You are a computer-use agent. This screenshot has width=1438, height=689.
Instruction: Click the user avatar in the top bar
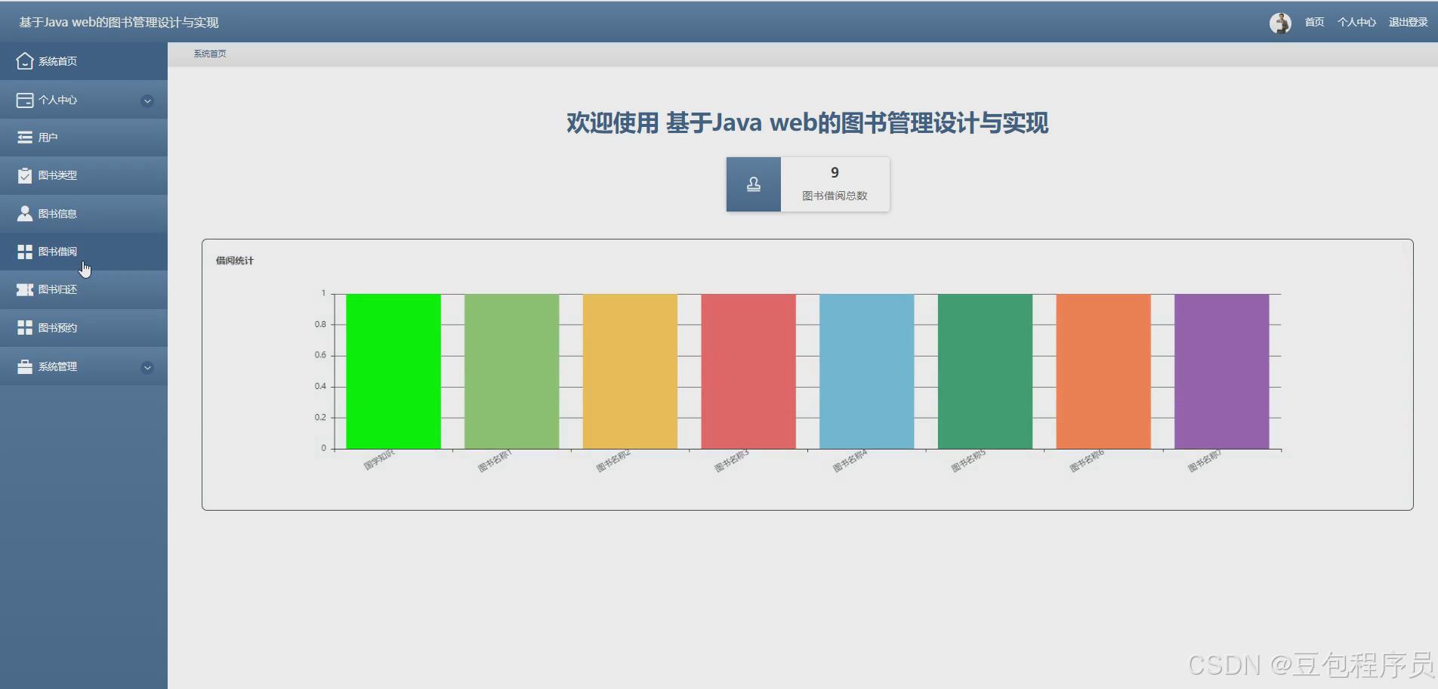tap(1280, 22)
